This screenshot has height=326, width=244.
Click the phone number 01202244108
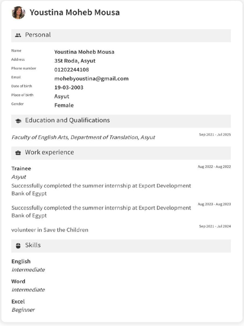coord(71,70)
